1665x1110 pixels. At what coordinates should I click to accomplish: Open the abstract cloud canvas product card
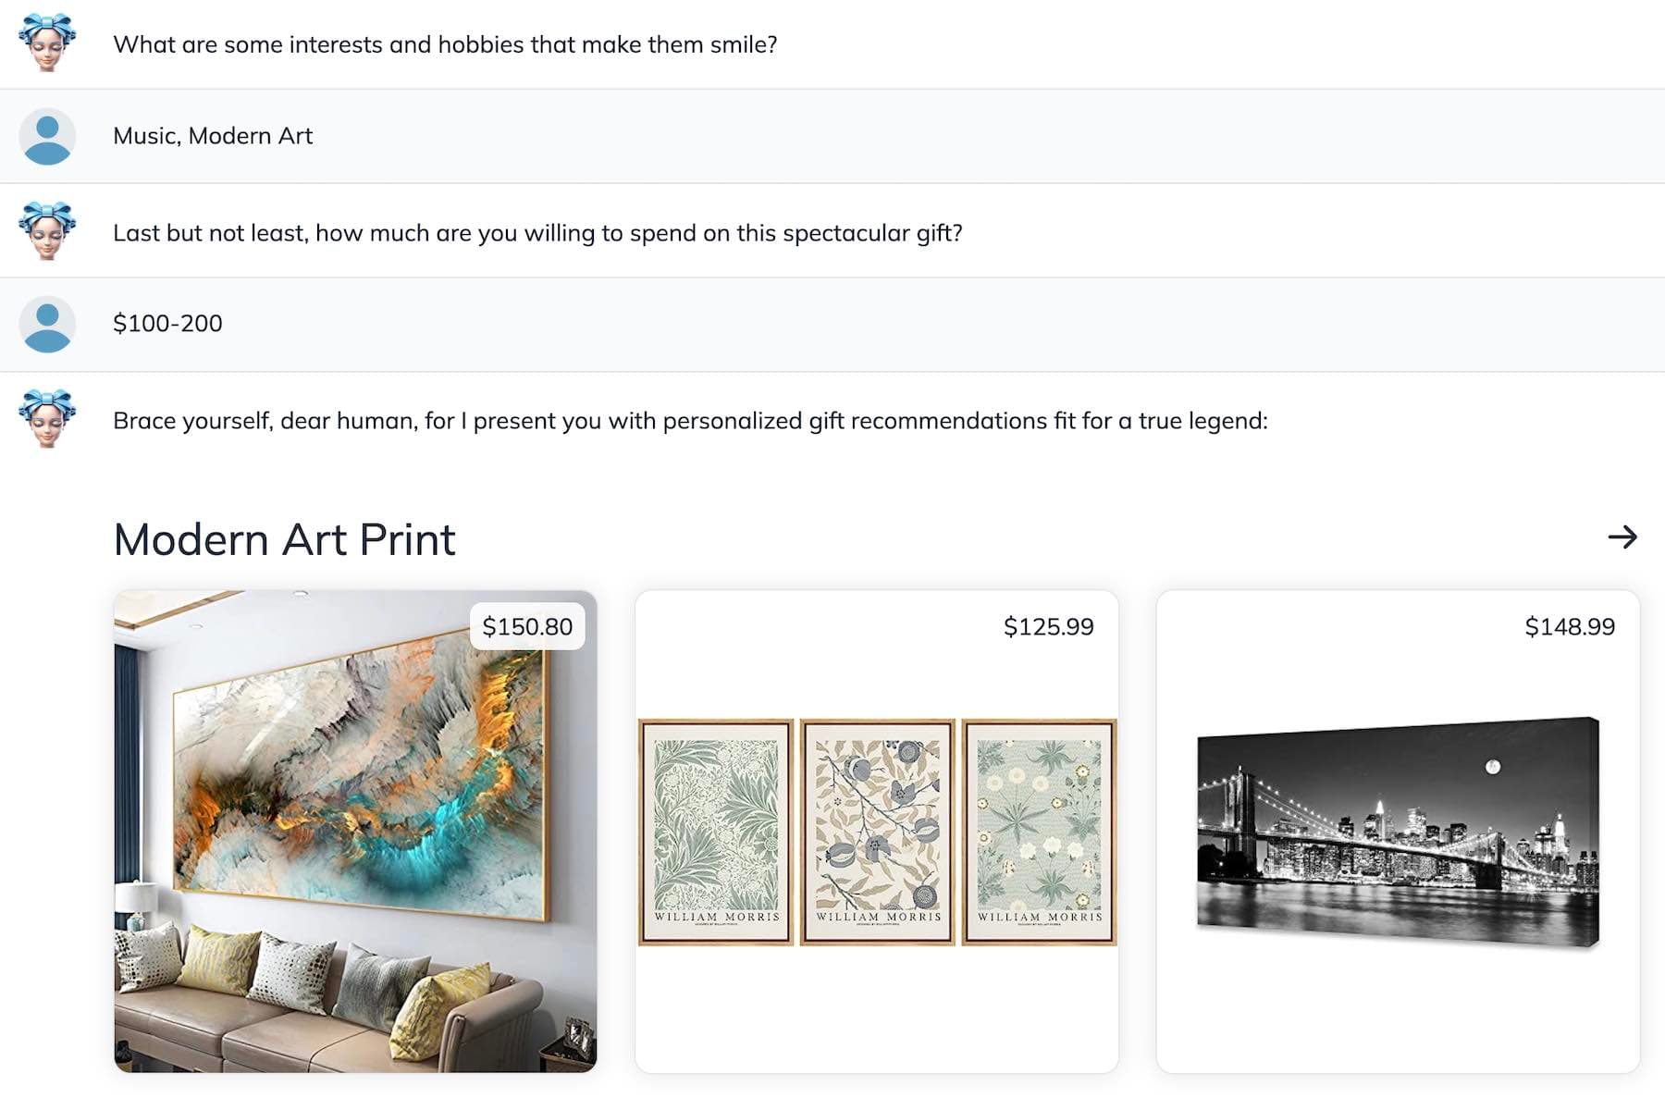[x=355, y=832]
